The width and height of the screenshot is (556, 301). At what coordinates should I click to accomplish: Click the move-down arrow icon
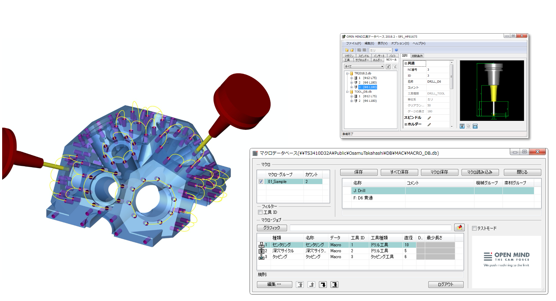coord(323,284)
